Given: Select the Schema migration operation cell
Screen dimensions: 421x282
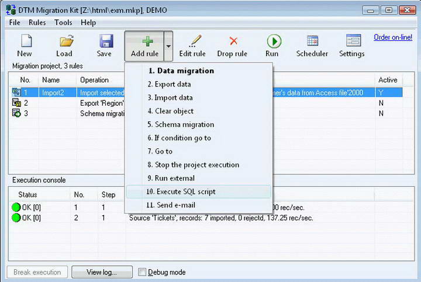Looking at the screenshot, I should 102,113.
